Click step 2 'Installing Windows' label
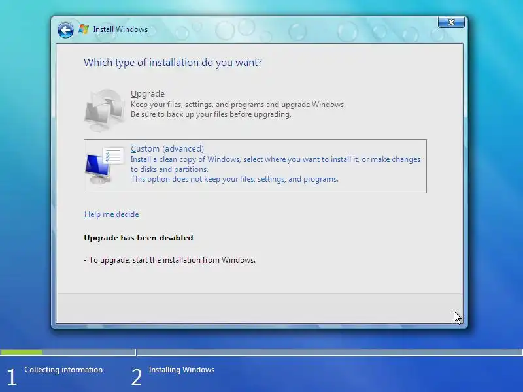Viewport: 523px width, 392px height. click(182, 370)
